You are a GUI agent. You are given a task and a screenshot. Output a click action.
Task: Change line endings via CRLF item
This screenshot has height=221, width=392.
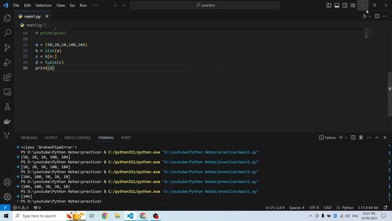coord(328,207)
